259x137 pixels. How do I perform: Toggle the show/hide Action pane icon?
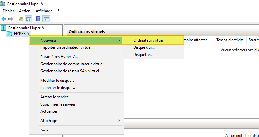(46, 19)
